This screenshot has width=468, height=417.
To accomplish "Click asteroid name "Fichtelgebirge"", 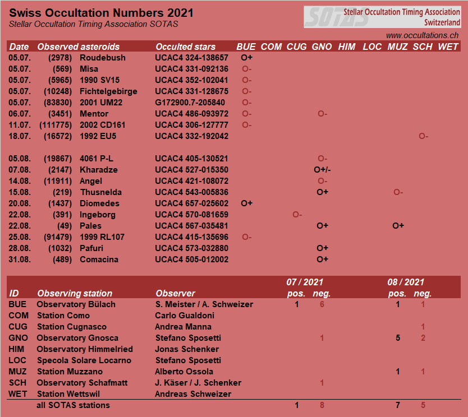I will (x=108, y=91).
